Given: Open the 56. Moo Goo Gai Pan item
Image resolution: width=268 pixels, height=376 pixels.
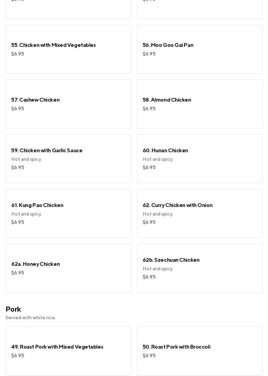Looking at the screenshot, I should coord(199,49).
